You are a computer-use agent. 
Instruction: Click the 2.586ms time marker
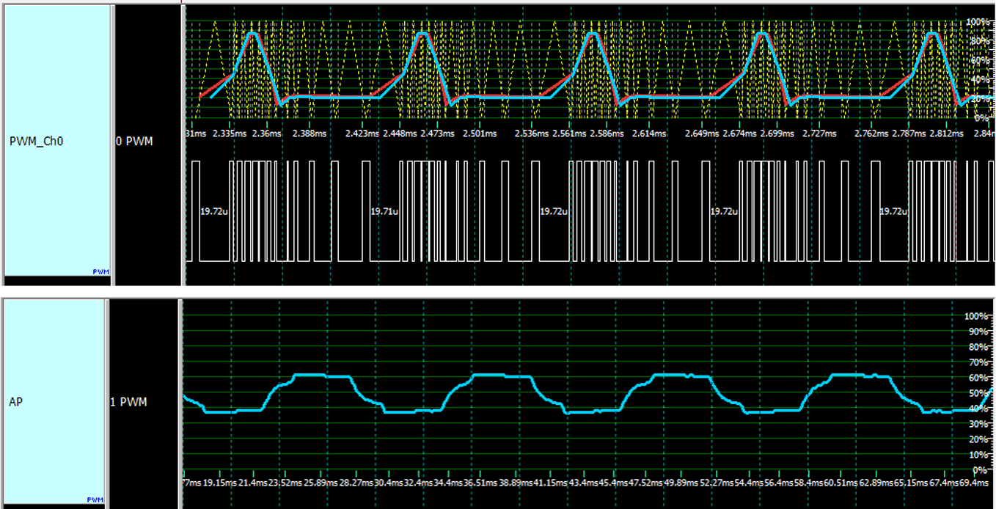click(x=607, y=133)
